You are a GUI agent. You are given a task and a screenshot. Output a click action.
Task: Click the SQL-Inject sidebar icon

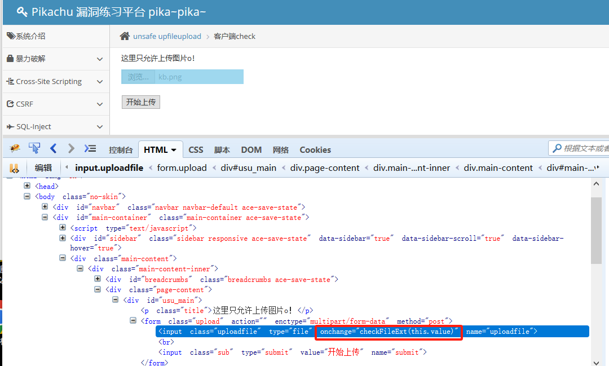pyautogui.click(x=11, y=127)
